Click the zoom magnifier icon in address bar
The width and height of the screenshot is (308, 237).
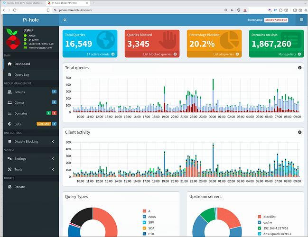click(x=226, y=10)
